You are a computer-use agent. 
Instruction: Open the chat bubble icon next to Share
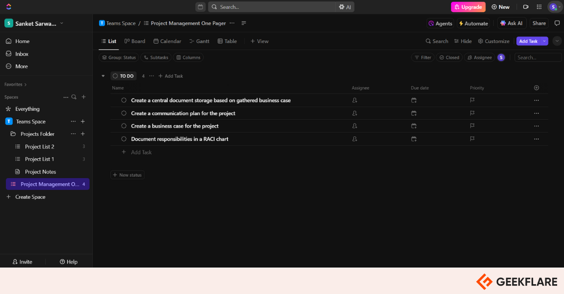[x=557, y=23]
